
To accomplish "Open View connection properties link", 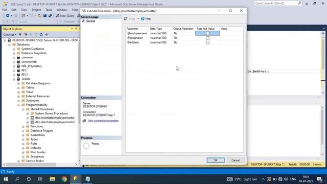I will point(103,121).
